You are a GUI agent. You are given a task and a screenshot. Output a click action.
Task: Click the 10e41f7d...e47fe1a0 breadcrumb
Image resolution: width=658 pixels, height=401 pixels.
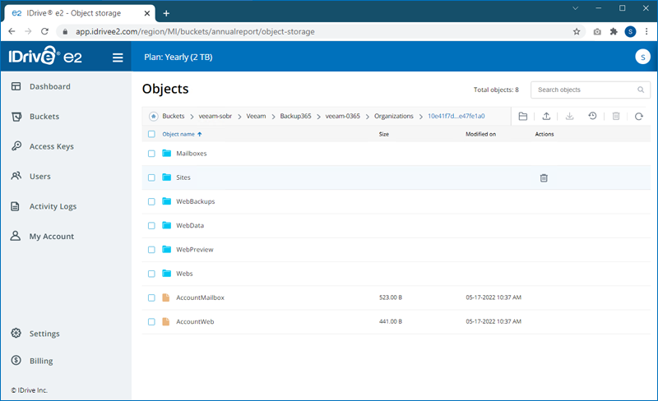tap(456, 116)
